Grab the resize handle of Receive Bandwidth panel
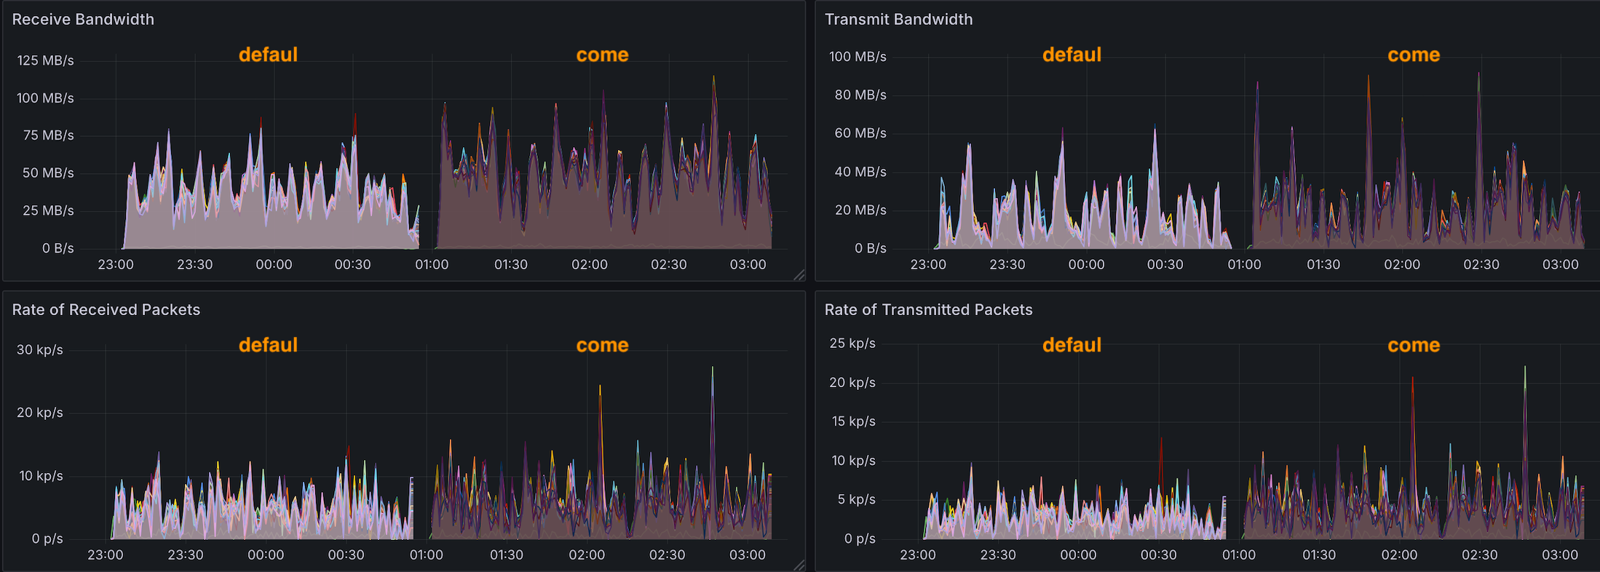Image resolution: width=1600 pixels, height=572 pixels. 799,274
